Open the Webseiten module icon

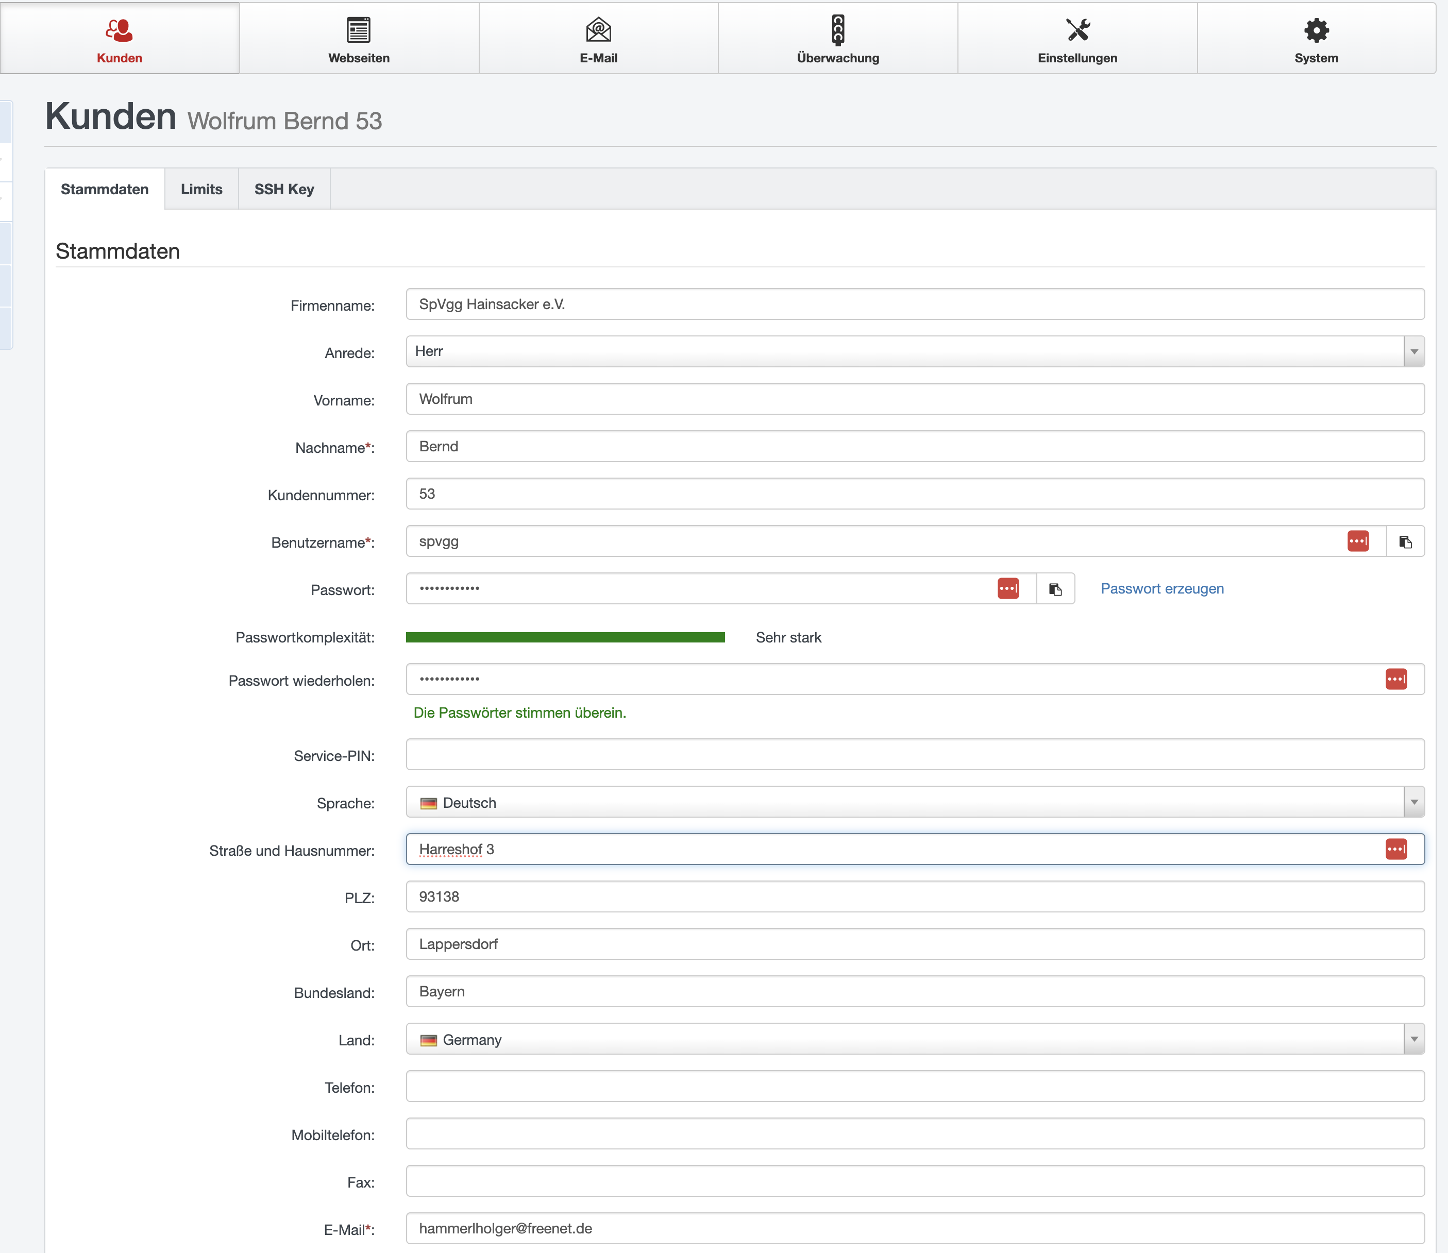coord(359,30)
